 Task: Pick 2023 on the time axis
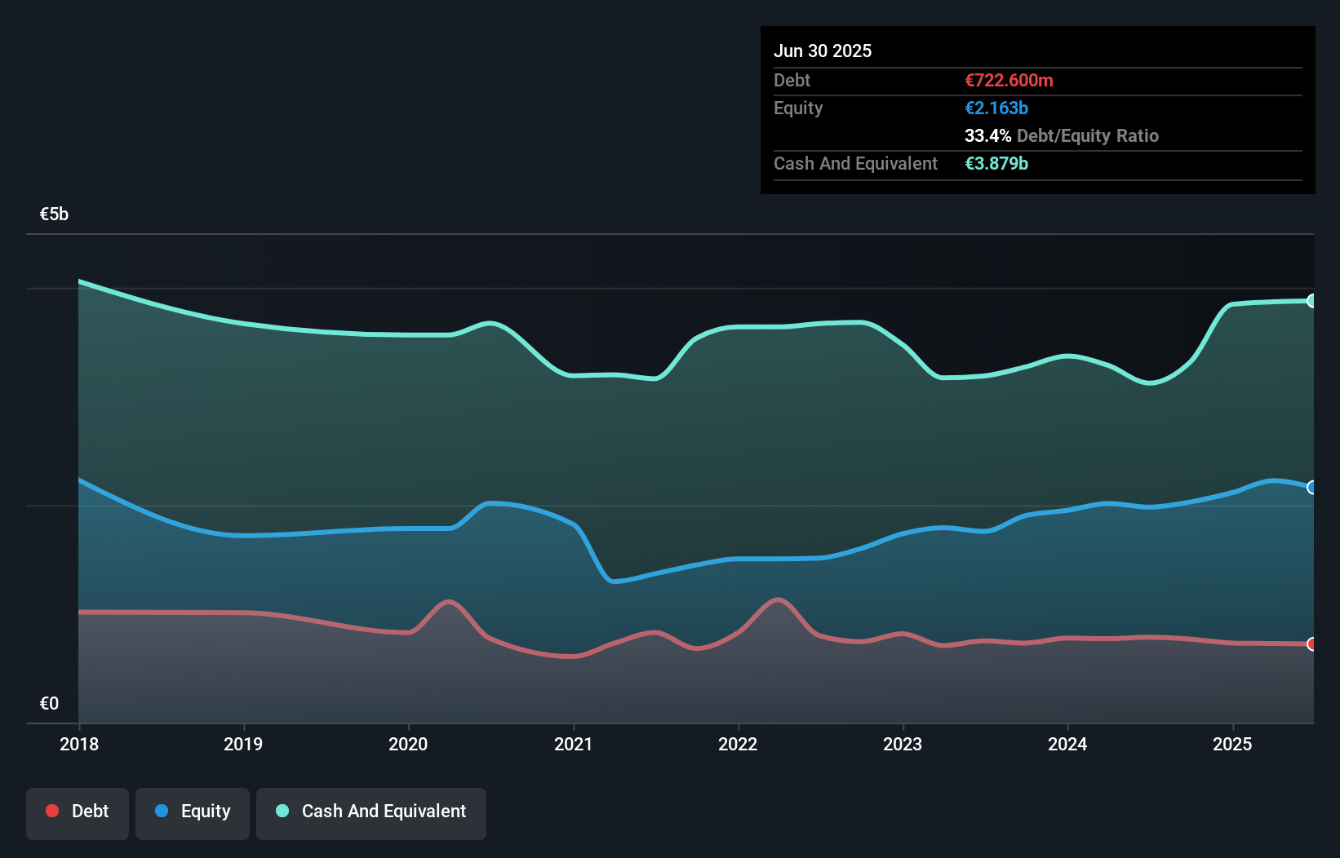click(903, 744)
